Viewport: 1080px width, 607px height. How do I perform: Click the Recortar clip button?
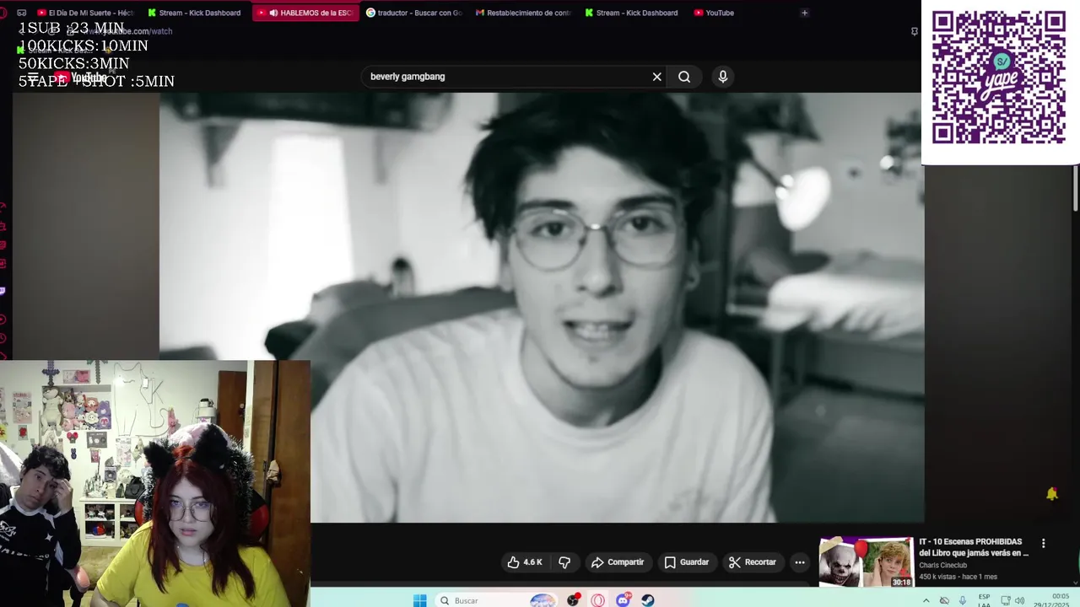[x=752, y=562]
